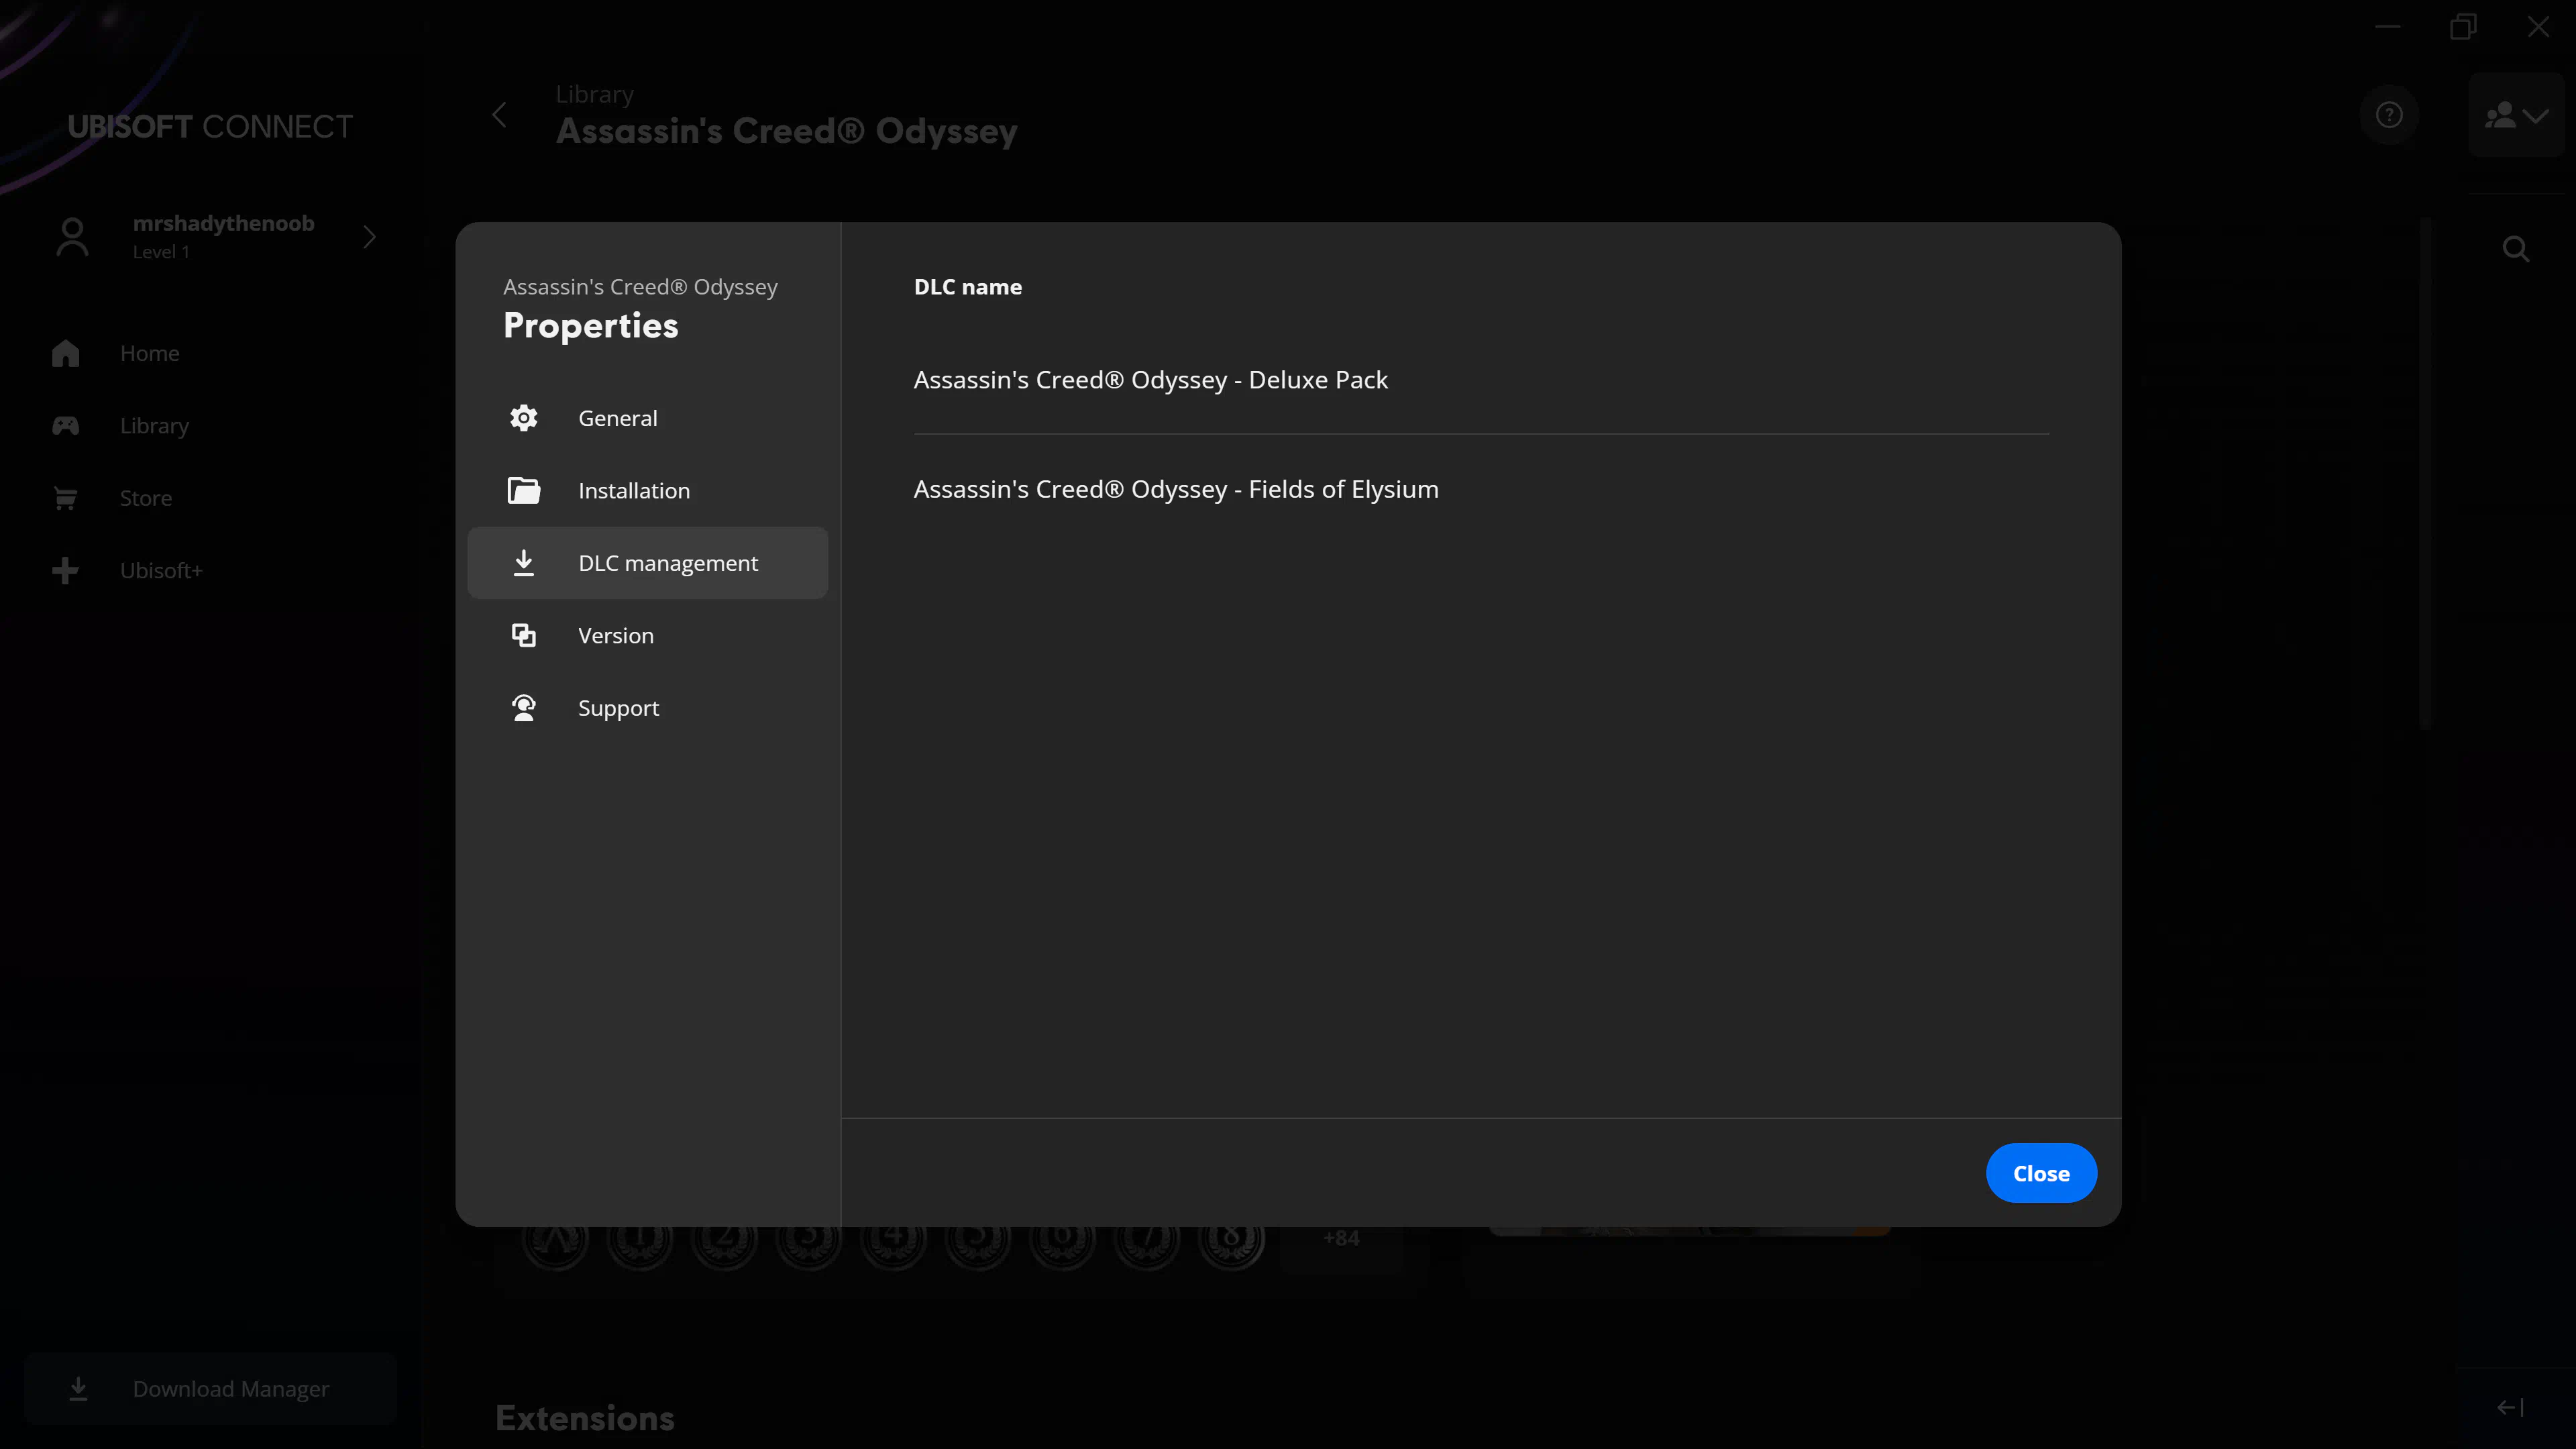Click the Store cart icon
Image resolution: width=2576 pixels, height=1449 pixels.
pos(66,498)
